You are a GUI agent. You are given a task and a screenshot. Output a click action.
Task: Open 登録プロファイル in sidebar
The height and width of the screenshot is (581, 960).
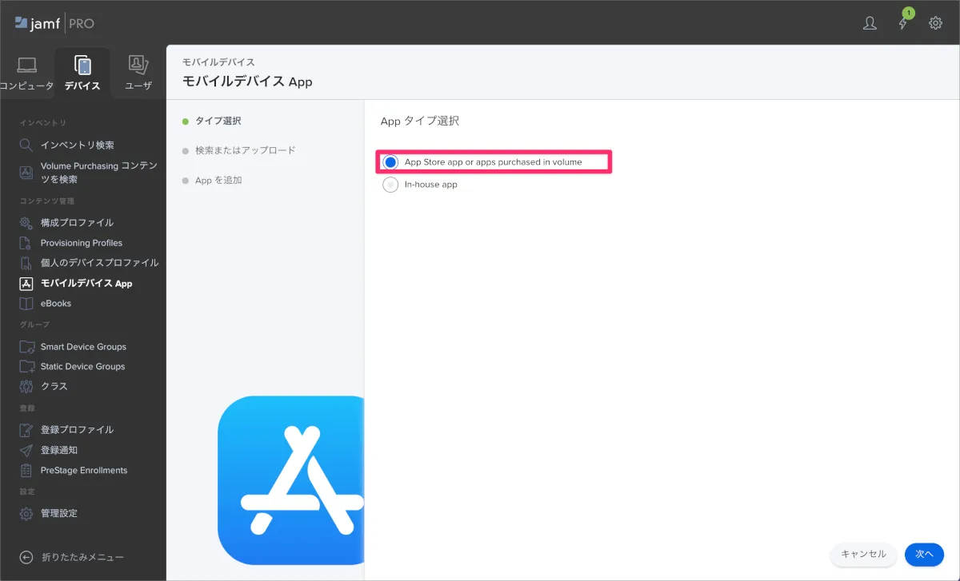pyautogui.click(x=78, y=429)
